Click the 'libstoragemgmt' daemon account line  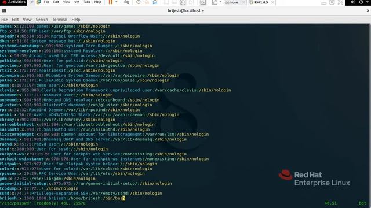coord(104,135)
